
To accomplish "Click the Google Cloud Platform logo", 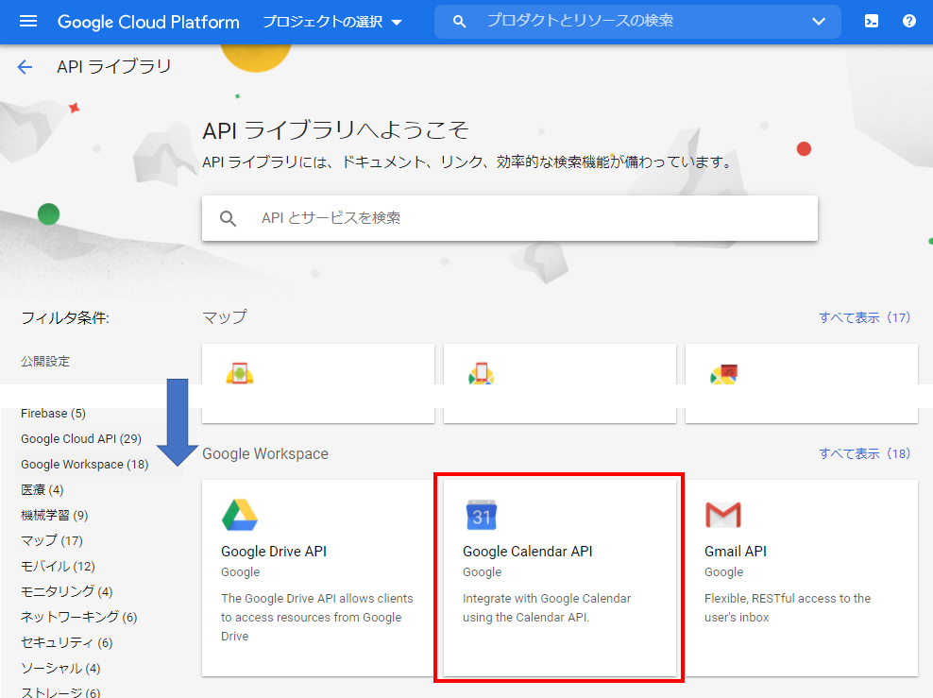I will 148,22.
